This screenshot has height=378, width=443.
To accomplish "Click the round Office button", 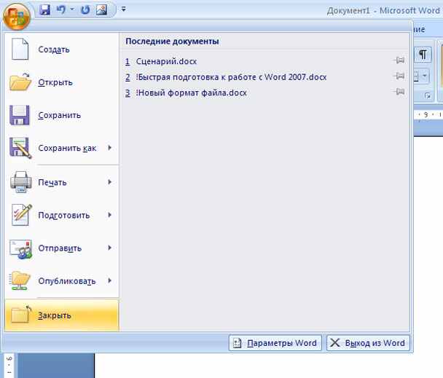I will 16,16.
